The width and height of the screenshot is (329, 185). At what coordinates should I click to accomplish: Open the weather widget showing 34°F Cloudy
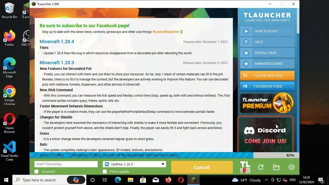coord(246,180)
